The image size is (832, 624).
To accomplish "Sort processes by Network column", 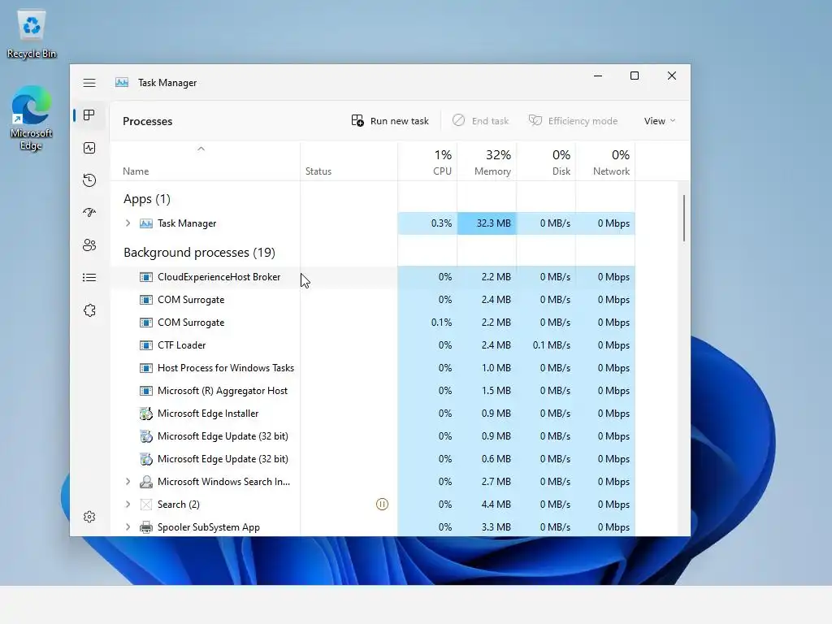I will click(605, 162).
